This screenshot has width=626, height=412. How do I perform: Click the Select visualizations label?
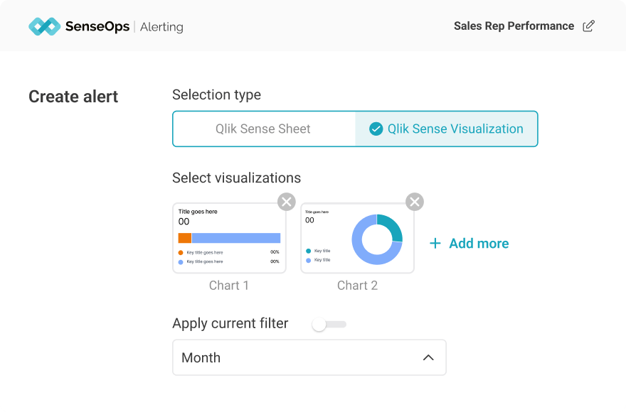coord(236,178)
